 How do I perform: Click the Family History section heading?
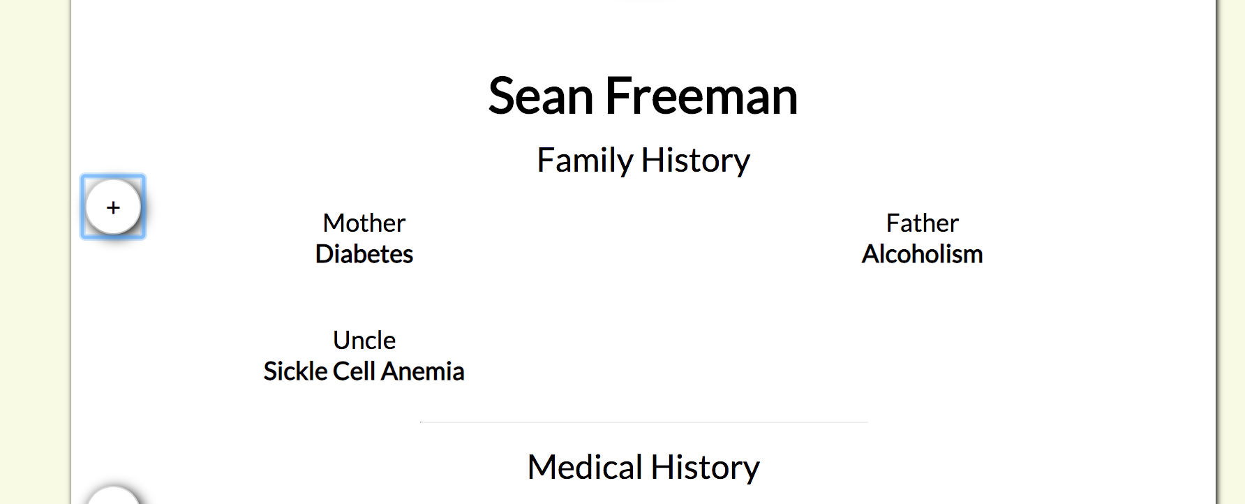(x=643, y=161)
